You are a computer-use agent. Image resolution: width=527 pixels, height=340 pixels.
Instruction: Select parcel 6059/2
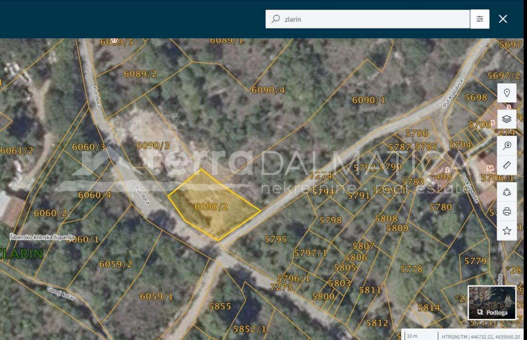116,264
